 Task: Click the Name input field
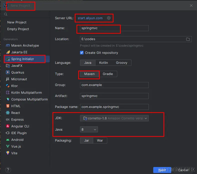tap(114, 28)
